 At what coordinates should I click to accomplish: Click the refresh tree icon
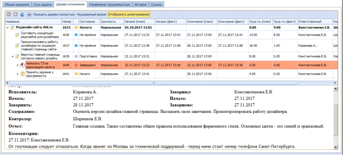22,15
